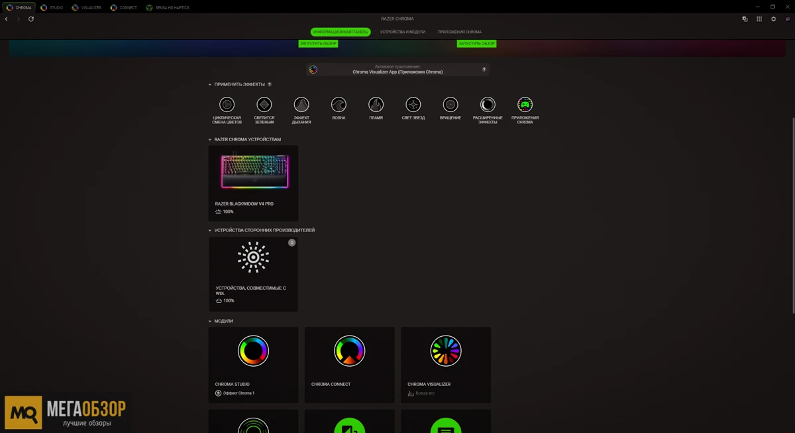
Task: Click the 'Эффект Chroma 1' label
Action: tap(238, 393)
